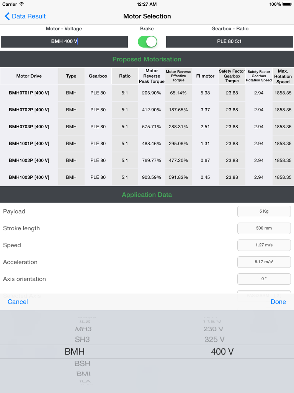Click Max. Rotation Speed column header
The width and height of the screenshot is (294, 393).
point(283,76)
